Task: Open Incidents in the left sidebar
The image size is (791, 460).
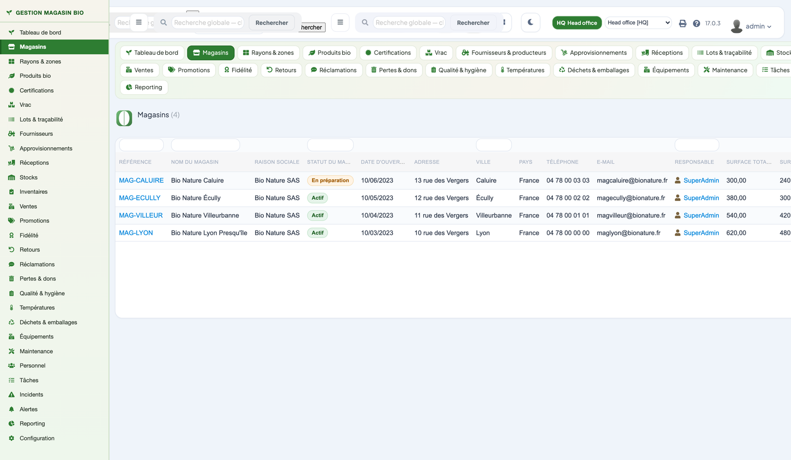Action: point(54,394)
